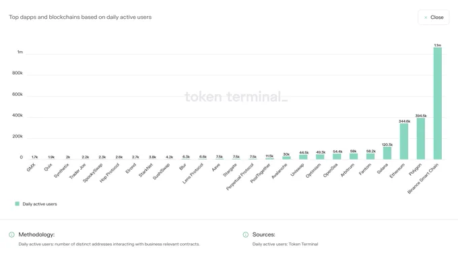Toggle the Daily active users legend
The height and width of the screenshot is (256, 458).
pos(36,204)
